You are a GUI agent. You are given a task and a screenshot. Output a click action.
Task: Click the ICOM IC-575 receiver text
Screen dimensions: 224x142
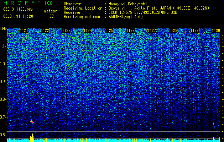coord(143,12)
